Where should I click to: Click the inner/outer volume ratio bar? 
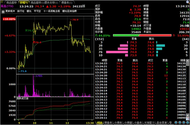point(142,35)
